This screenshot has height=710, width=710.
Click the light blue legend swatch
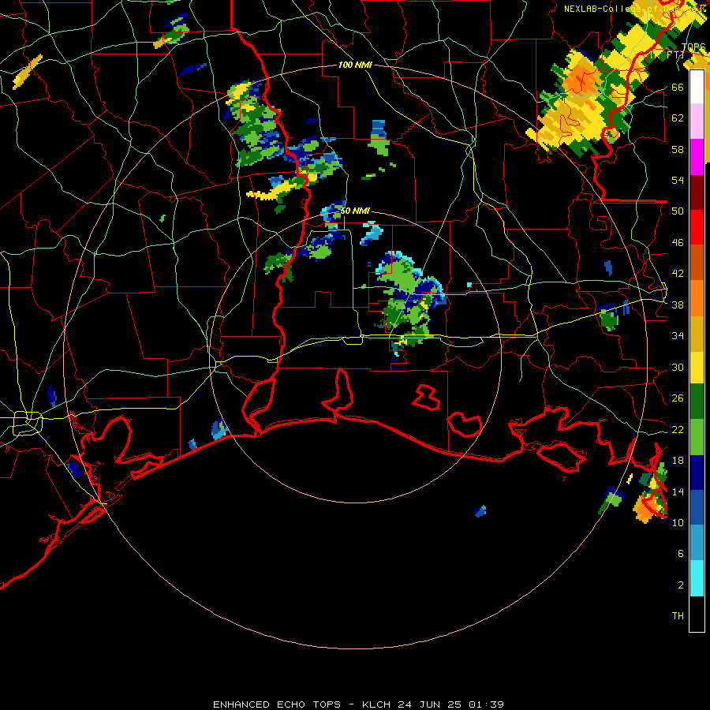[697, 543]
